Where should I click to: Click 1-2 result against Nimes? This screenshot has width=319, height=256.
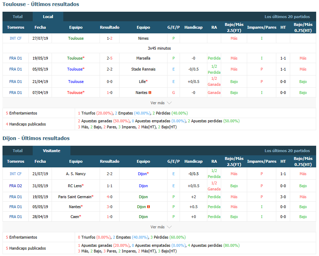click(110, 38)
